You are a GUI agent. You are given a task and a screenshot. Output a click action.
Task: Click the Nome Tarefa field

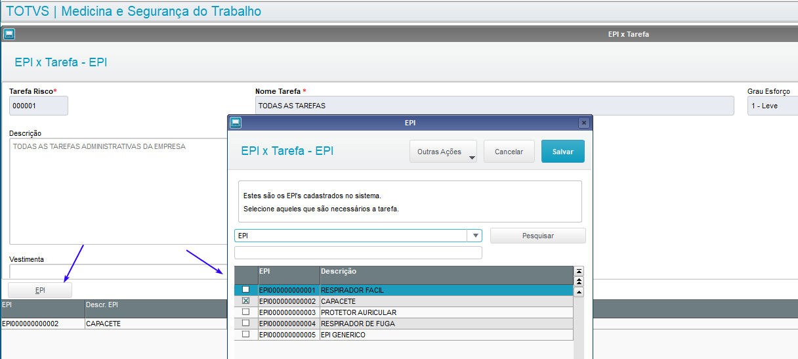coord(495,106)
